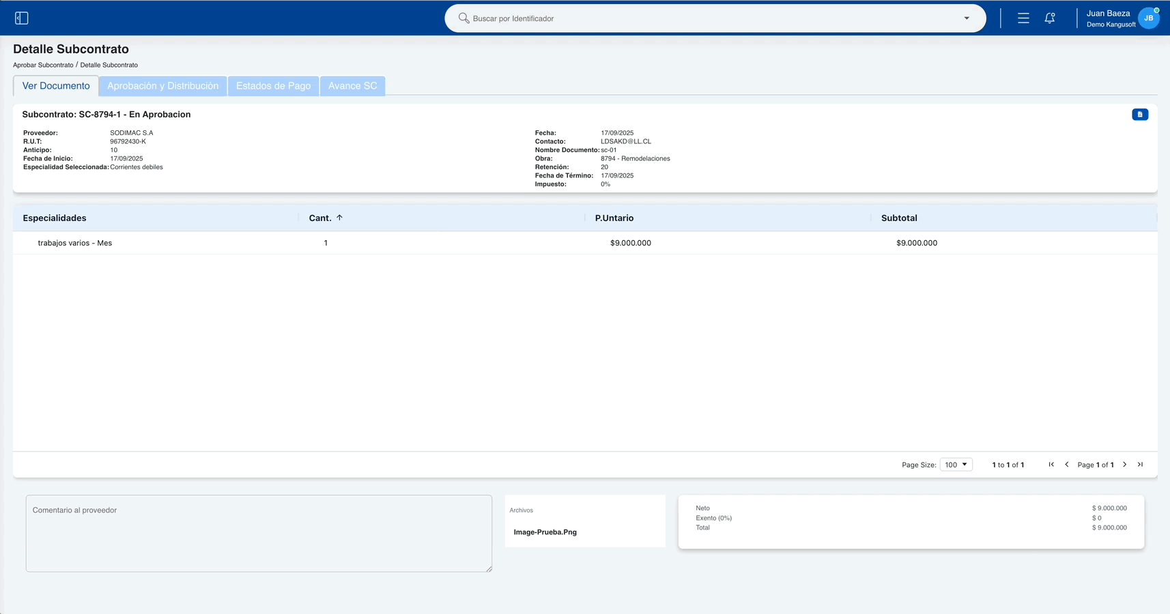Click the Impuesto value 0%
The height and width of the screenshot is (614, 1170).
tap(605, 184)
